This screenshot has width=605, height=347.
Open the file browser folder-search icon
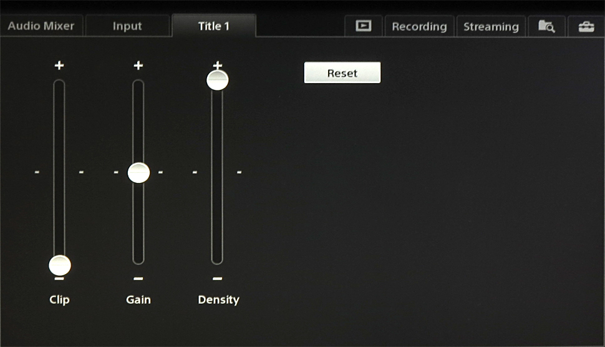coord(546,26)
